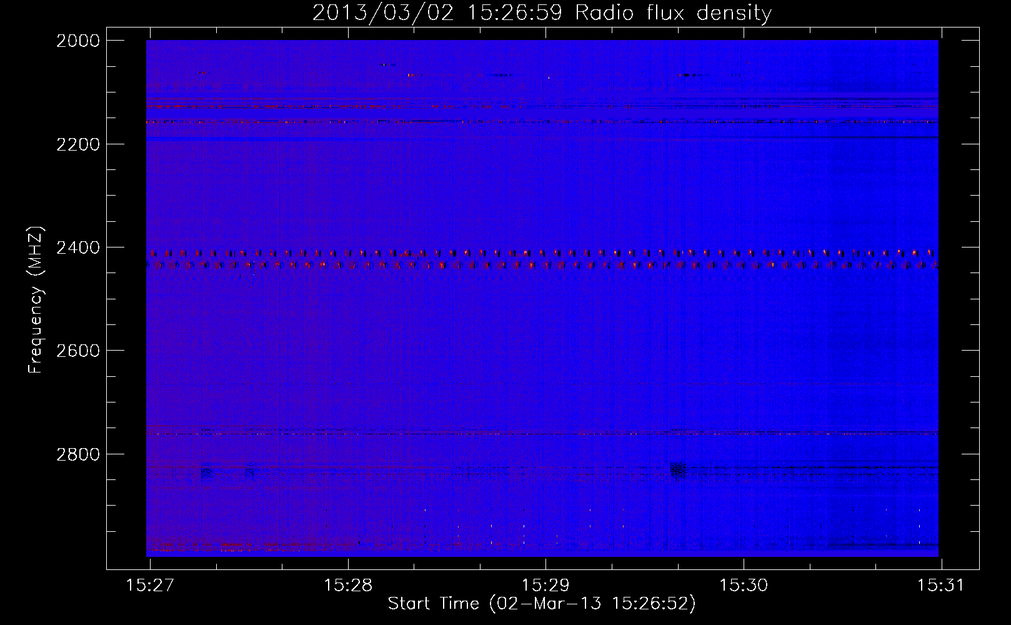Click the 15:27 time tick label
This screenshot has height=625, width=1011.
[x=150, y=585]
